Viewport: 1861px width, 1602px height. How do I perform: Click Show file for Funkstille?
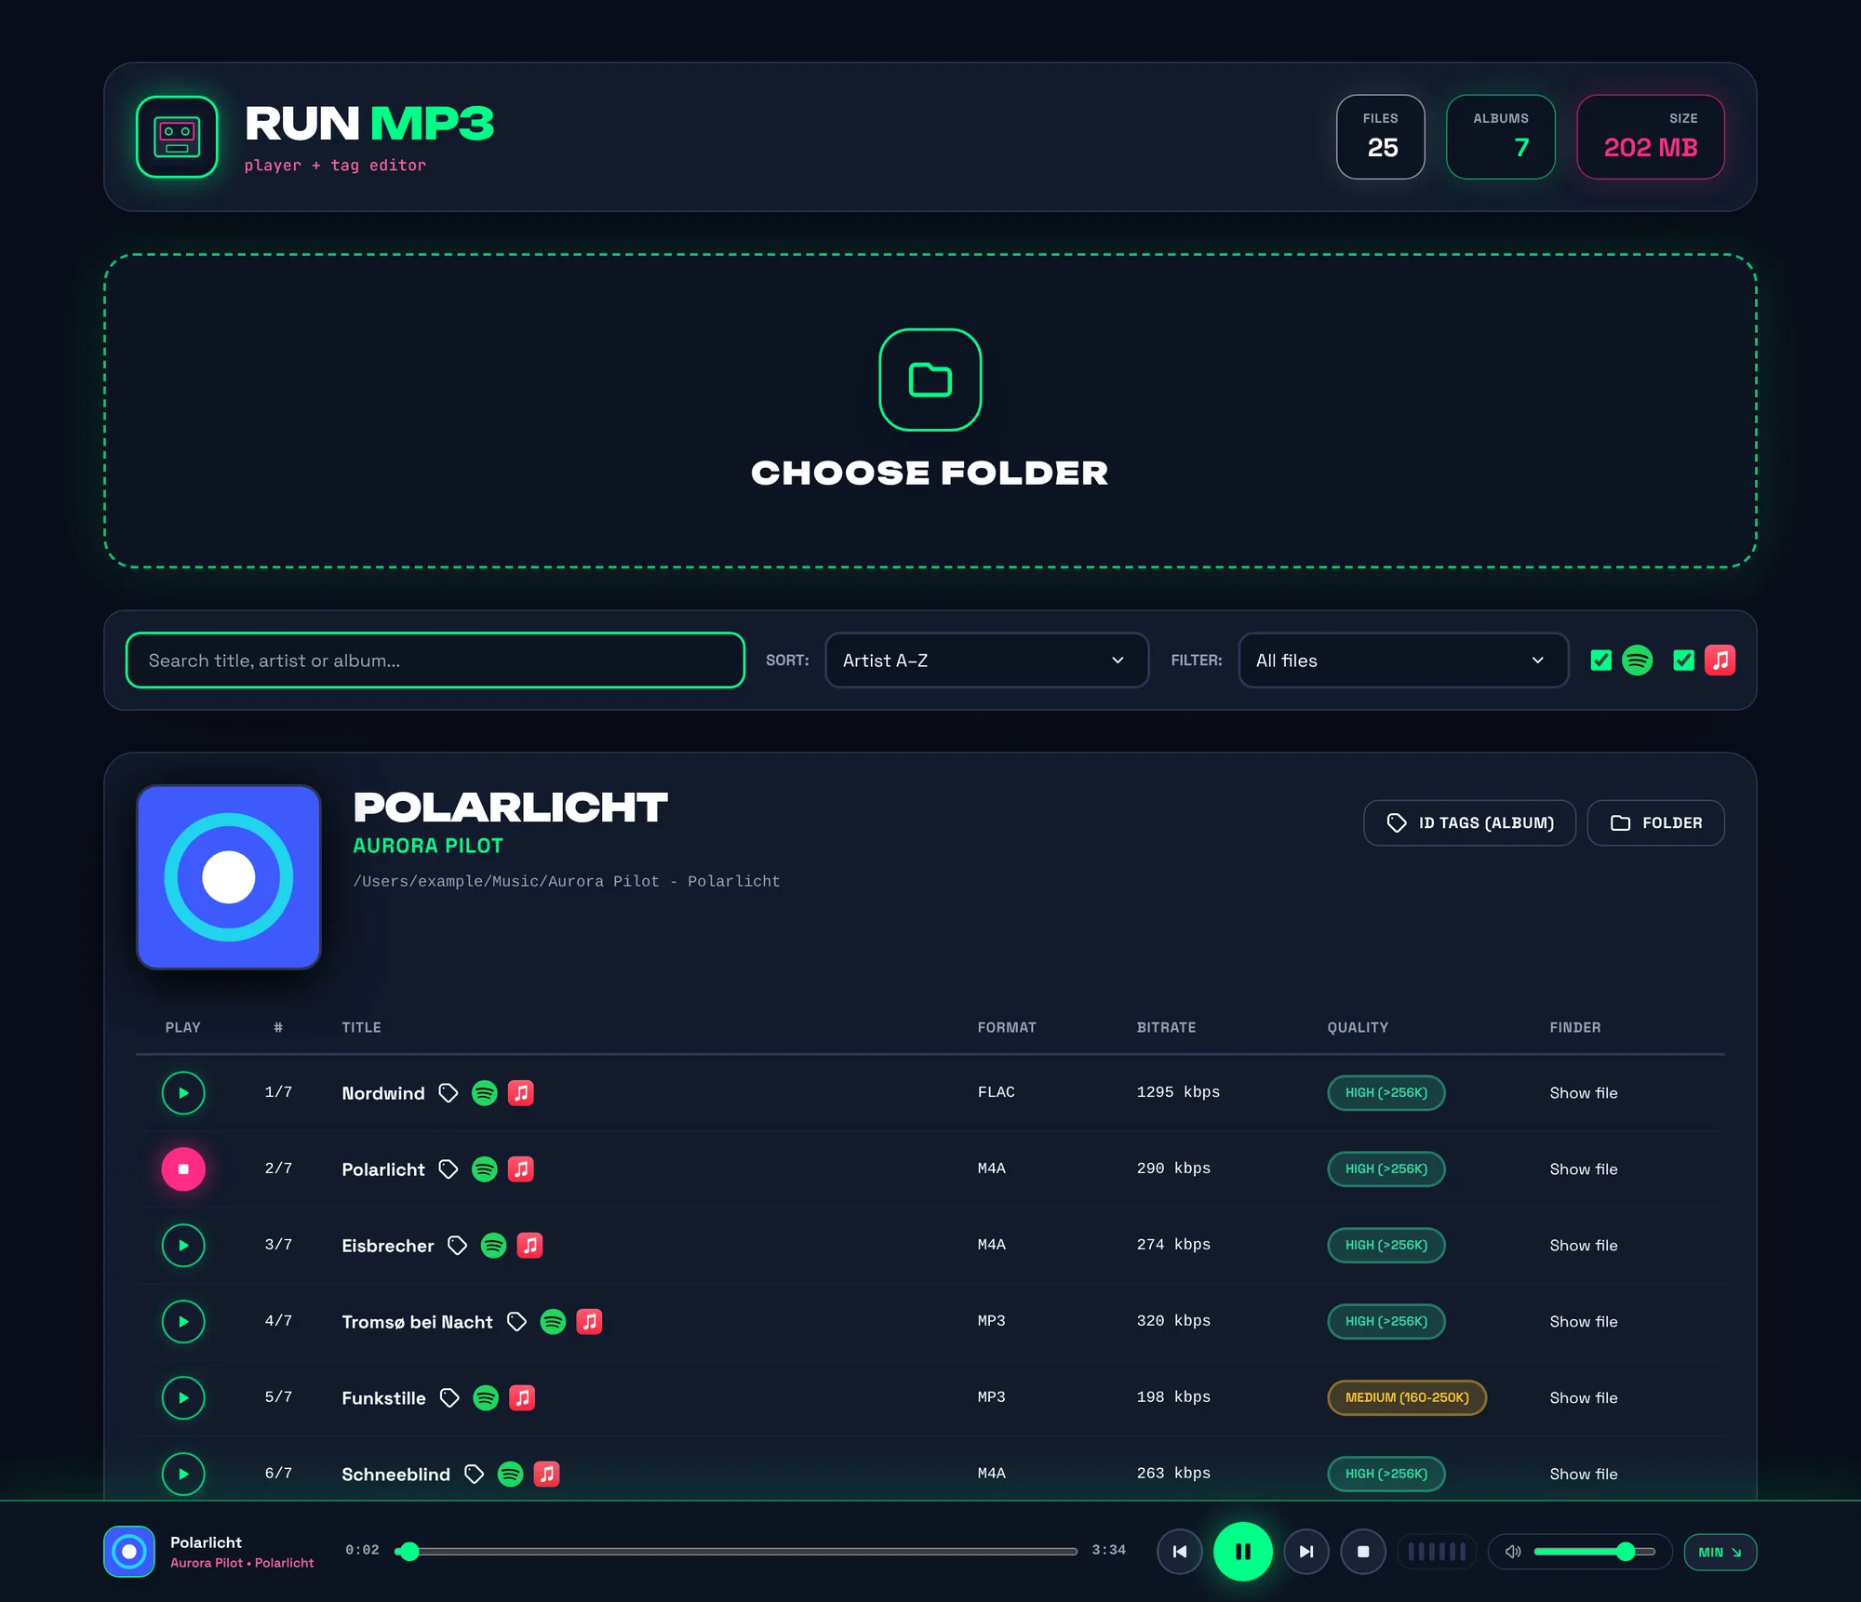[x=1584, y=1398]
